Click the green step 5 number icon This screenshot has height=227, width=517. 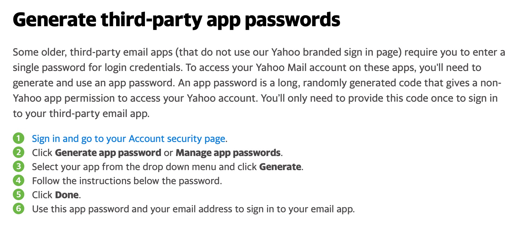19,195
